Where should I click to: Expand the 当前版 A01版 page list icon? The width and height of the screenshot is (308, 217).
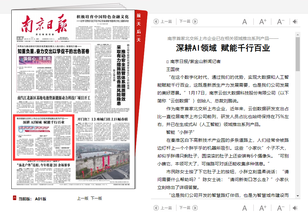tap(15, 198)
